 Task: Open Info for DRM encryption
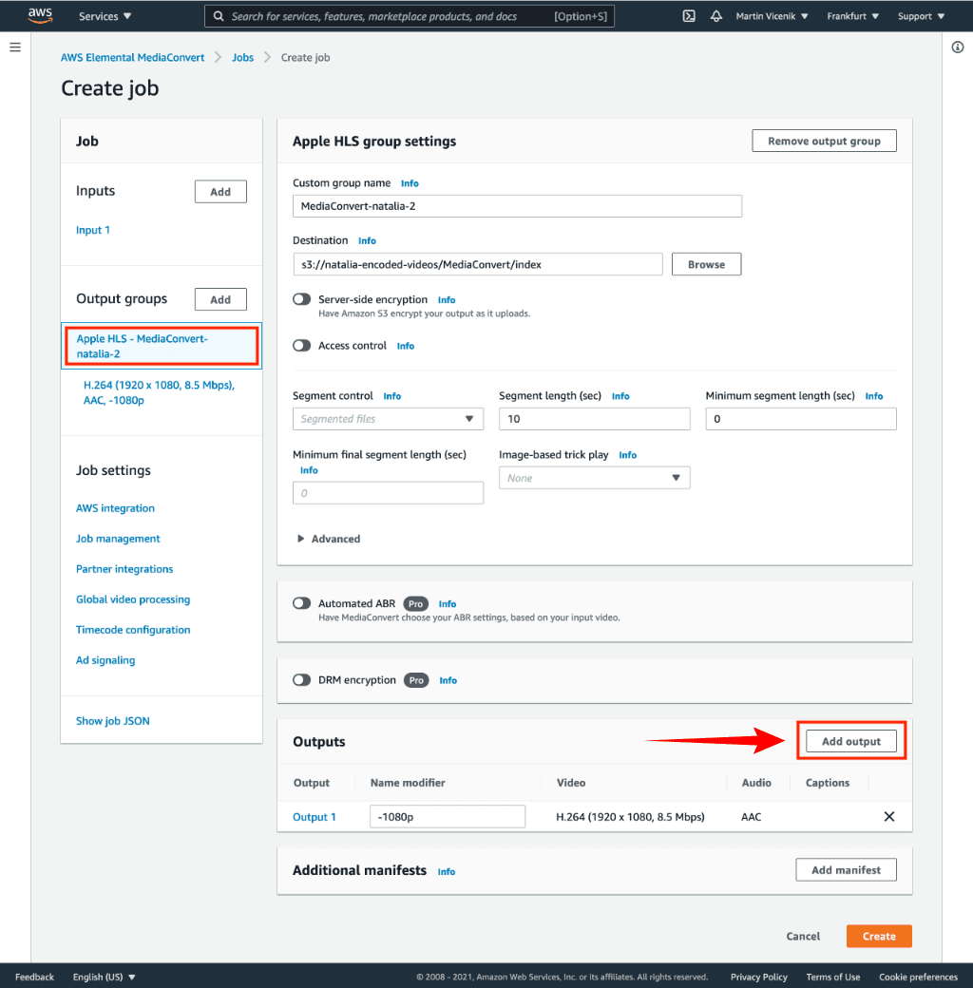448,680
